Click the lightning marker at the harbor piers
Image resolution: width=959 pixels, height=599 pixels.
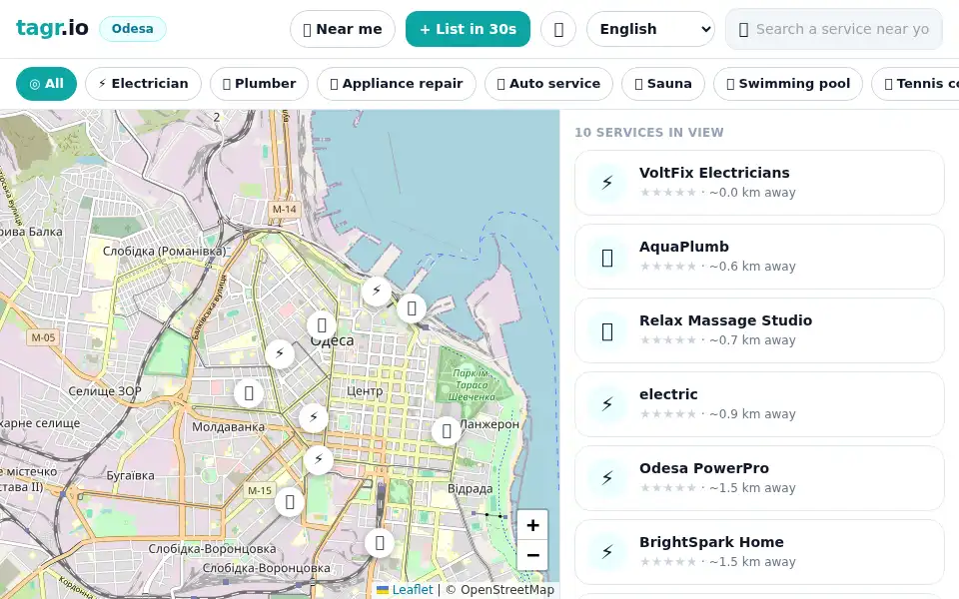click(x=377, y=291)
